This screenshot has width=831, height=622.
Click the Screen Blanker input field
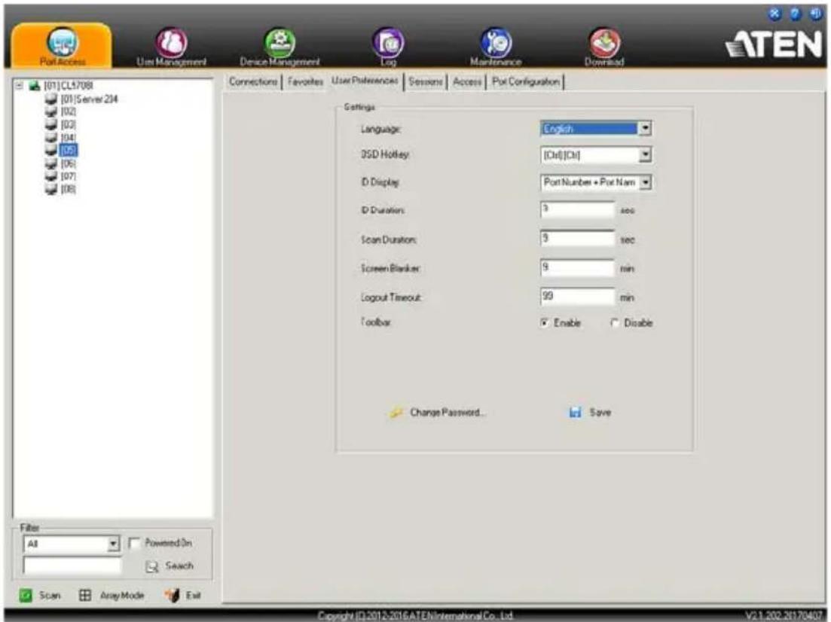(577, 268)
